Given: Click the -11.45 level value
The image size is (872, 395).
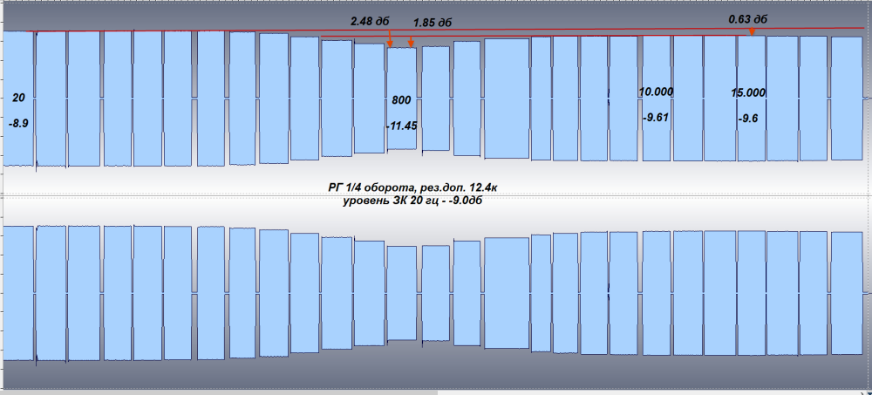Looking at the screenshot, I should click(402, 126).
